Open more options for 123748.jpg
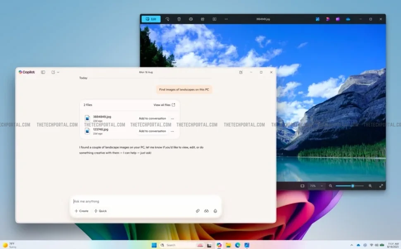 [172, 131]
